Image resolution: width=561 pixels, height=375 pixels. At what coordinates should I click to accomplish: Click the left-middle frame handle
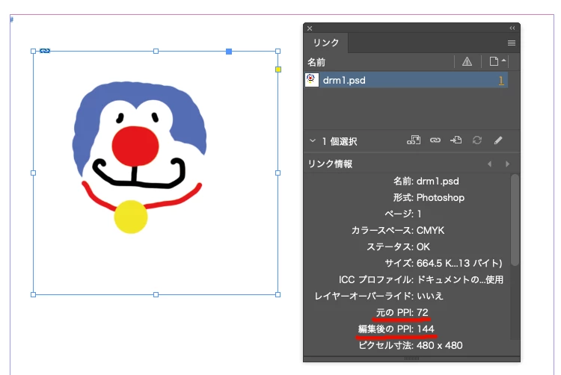pyautogui.click(x=33, y=173)
